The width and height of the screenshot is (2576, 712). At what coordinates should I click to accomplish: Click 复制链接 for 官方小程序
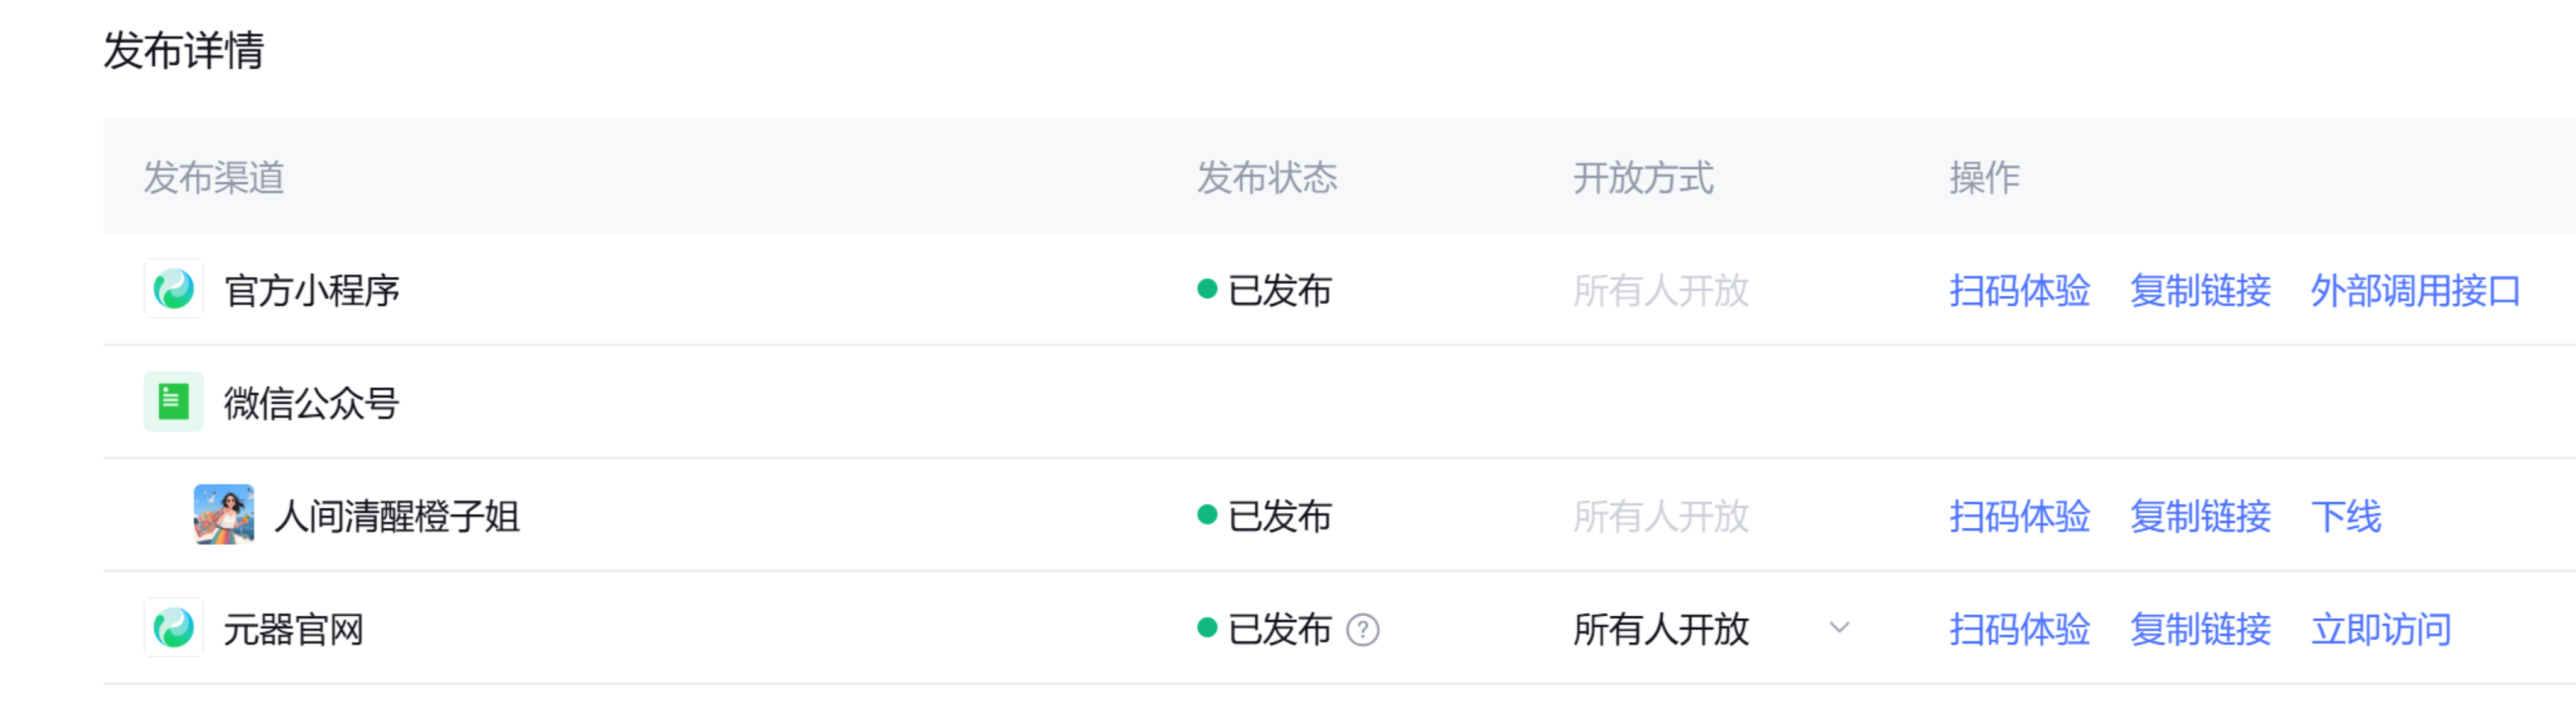pos(2199,291)
